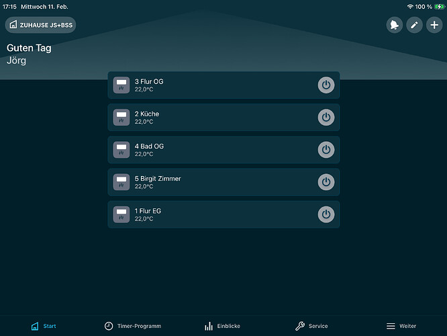Go to the Service tab
Viewport: 447px width, 336px height.
[312, 326]
